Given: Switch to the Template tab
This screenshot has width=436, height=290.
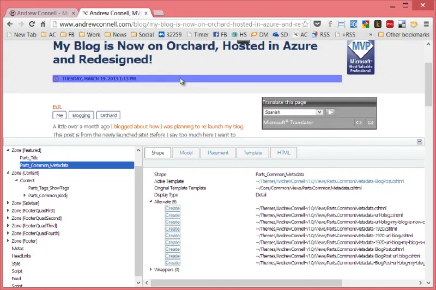Looking at the screenshot, I should point(253,153).
